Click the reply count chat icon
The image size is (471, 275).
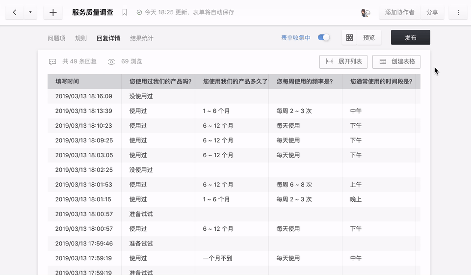(x=52, y=61)
